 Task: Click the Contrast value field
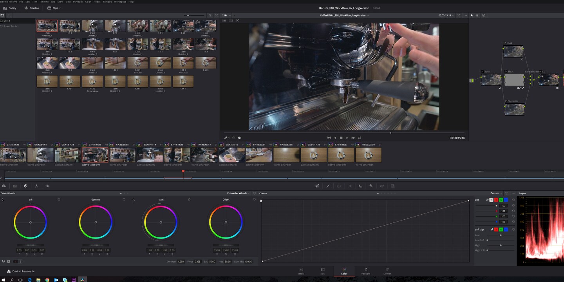[181, 261]
